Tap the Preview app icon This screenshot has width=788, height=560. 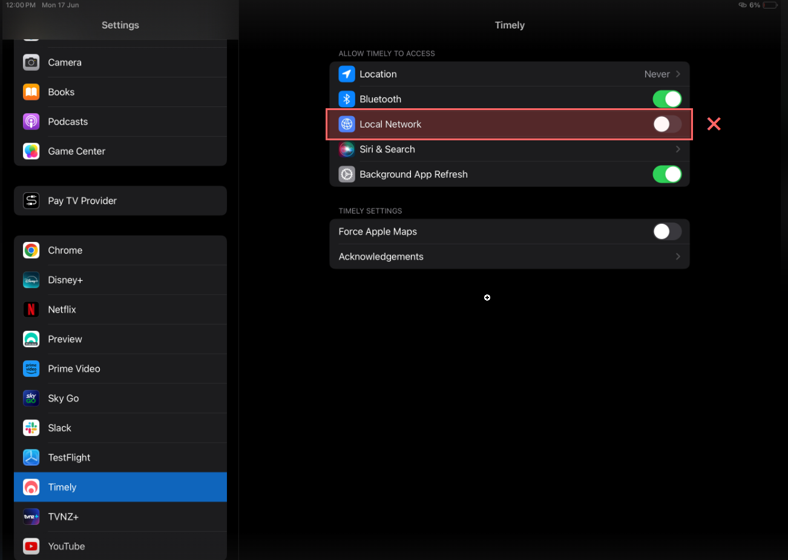pyautogui.click(x=31, y=339)
